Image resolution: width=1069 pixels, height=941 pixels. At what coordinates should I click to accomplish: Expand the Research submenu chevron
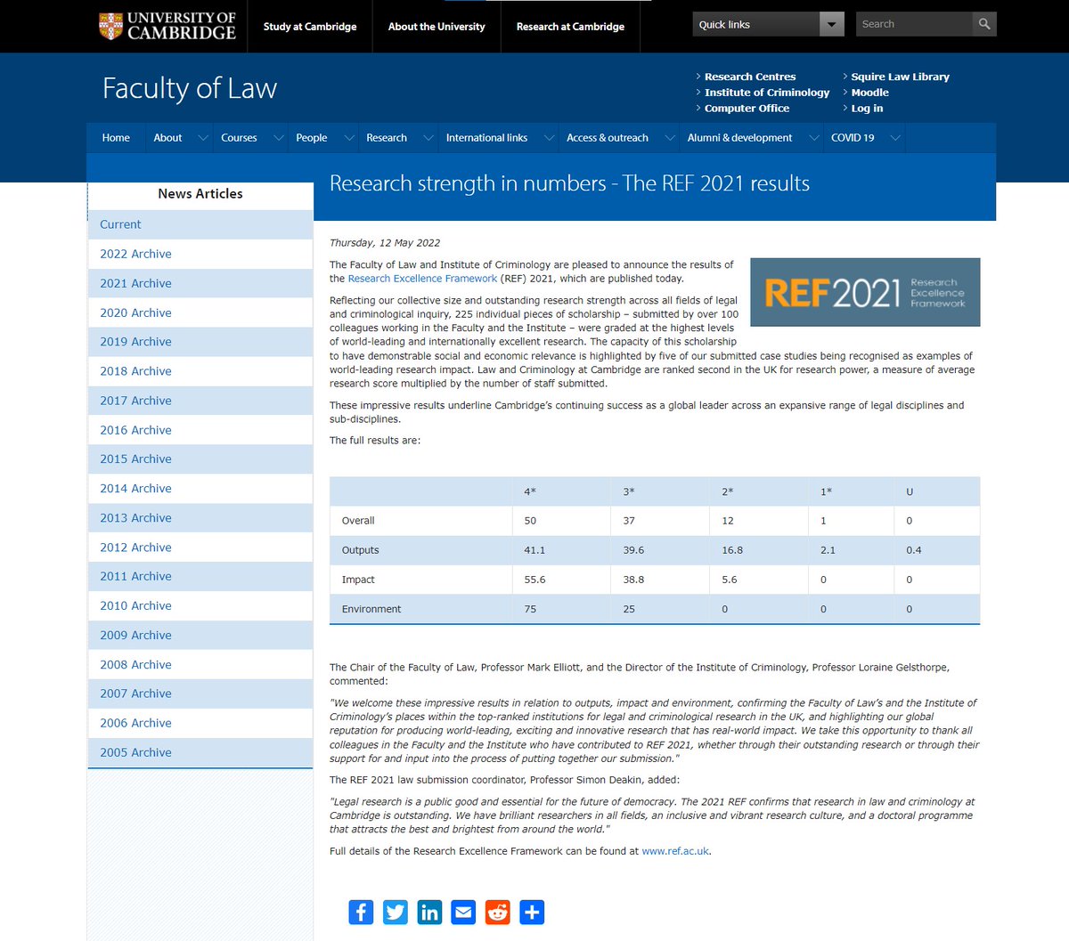click(x=428, y=138)
